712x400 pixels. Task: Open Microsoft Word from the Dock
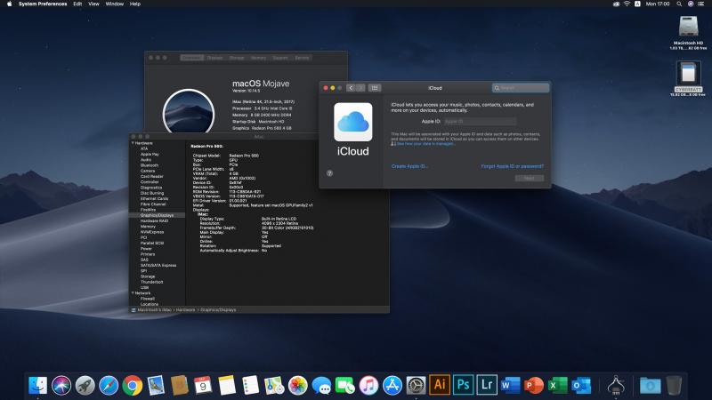510,386
